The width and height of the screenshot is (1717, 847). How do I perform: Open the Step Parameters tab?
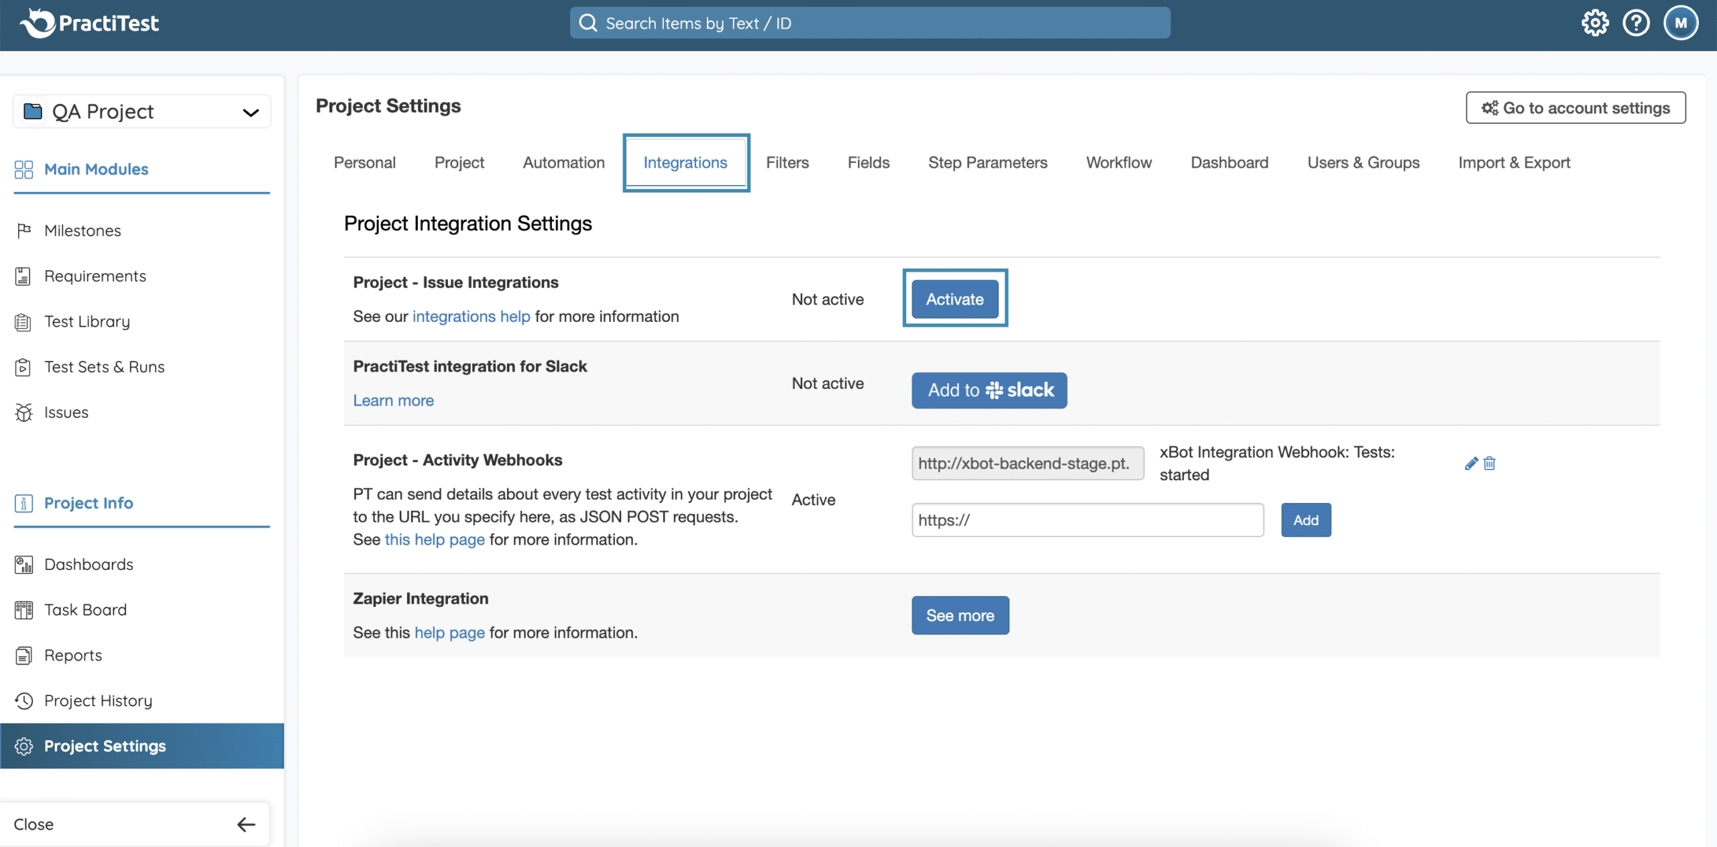[988, 162]
